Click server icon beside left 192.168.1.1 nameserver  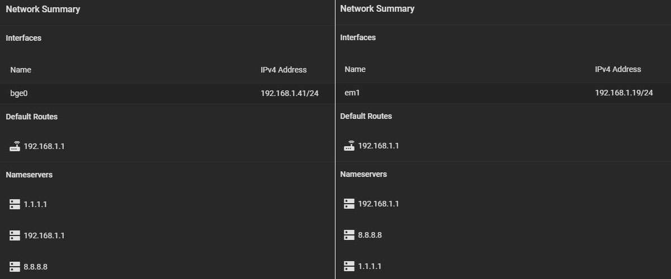pos(15,235)
